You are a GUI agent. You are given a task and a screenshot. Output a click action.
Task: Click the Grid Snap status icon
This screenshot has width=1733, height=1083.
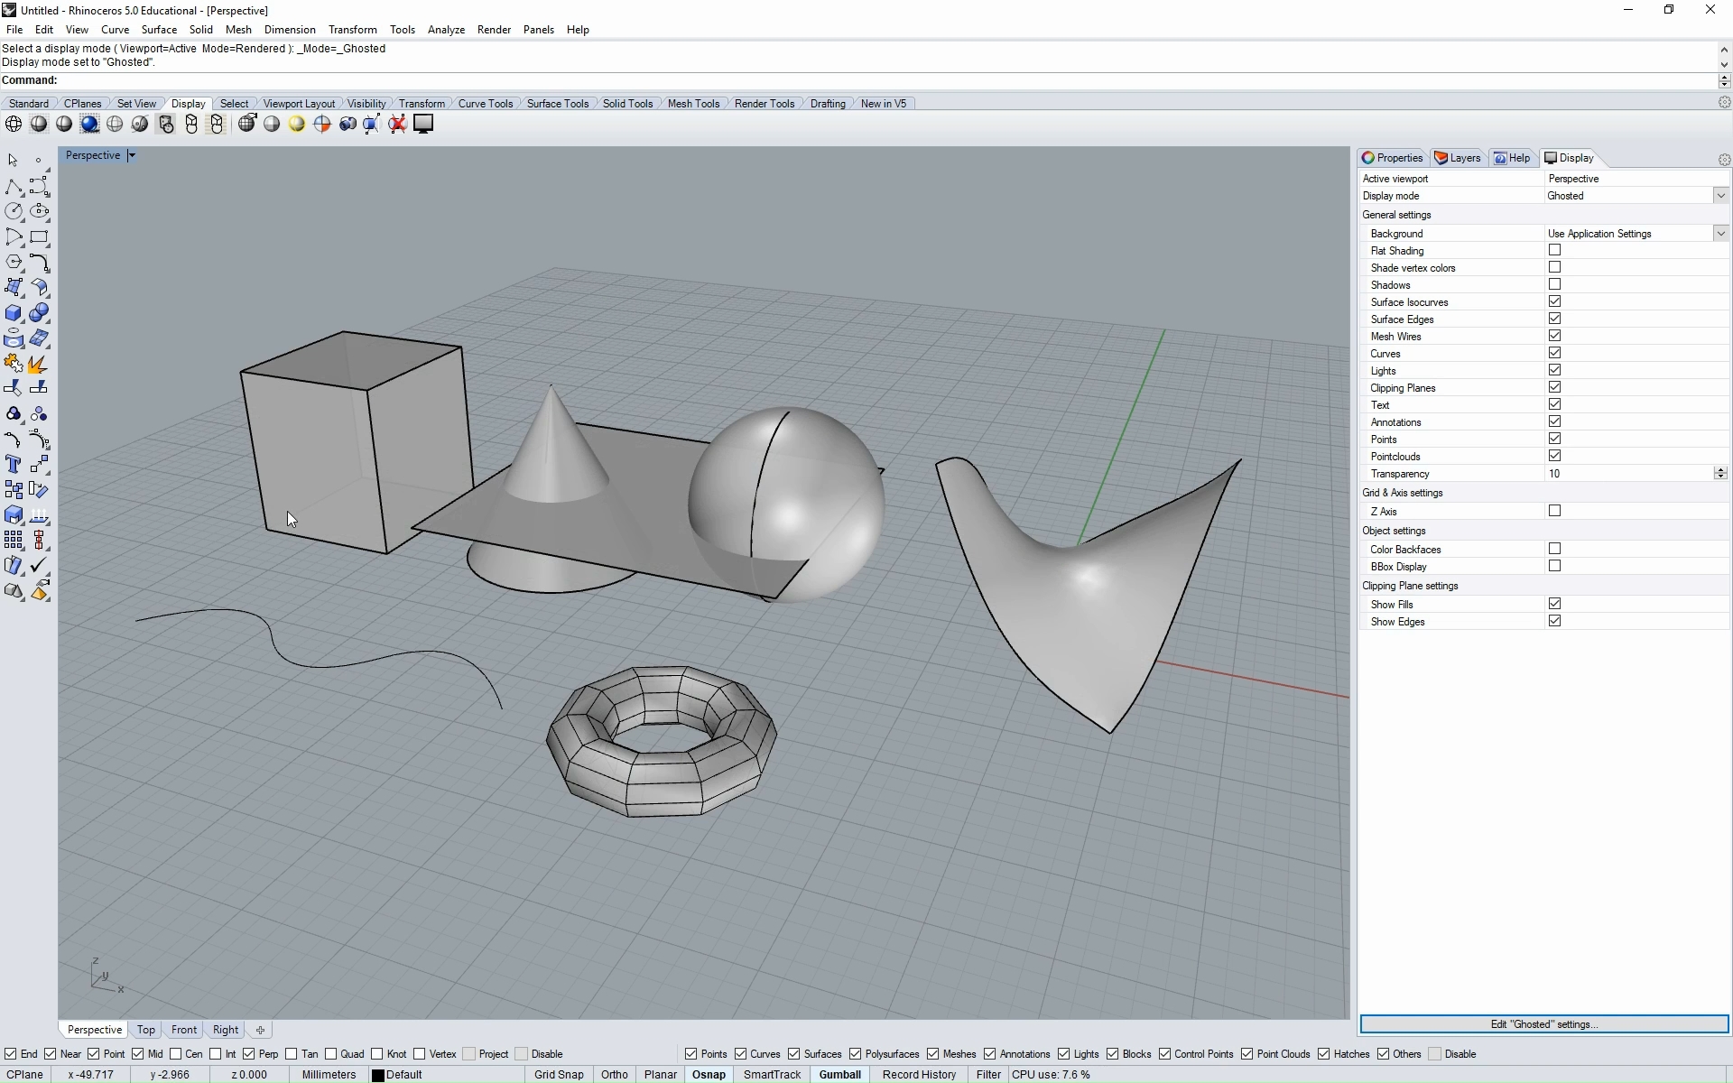pos(558,1074)
